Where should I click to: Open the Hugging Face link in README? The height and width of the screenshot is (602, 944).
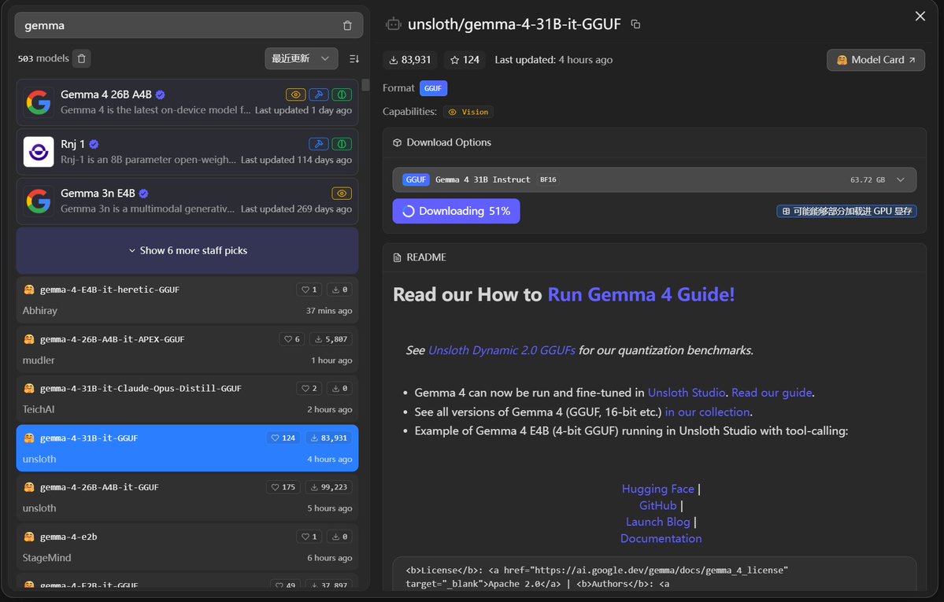point(658,489)
